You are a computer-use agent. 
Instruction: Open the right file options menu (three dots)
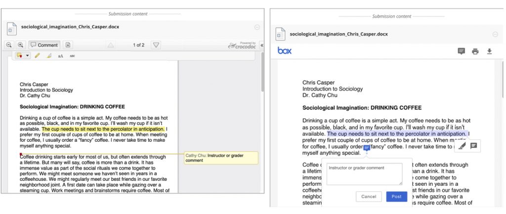495,34
